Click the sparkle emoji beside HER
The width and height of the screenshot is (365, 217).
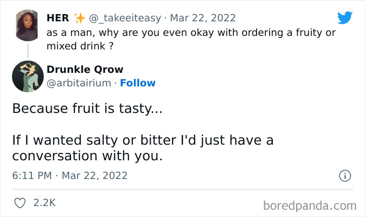80,18
